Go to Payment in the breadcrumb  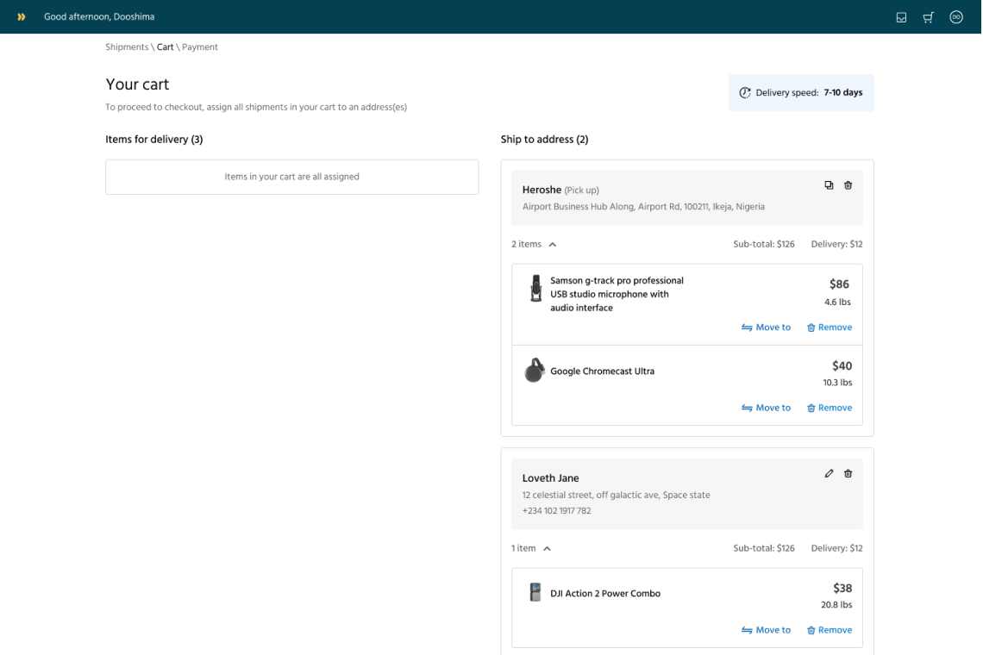(200, 47)
